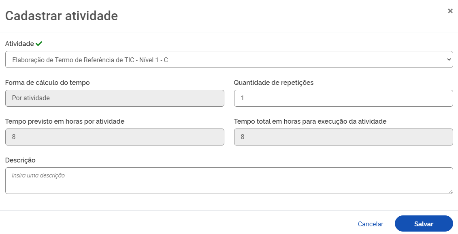Click the Tempo total em horas para execução label
The width and height of the screenshot is (458, 234).
point(310,121)
